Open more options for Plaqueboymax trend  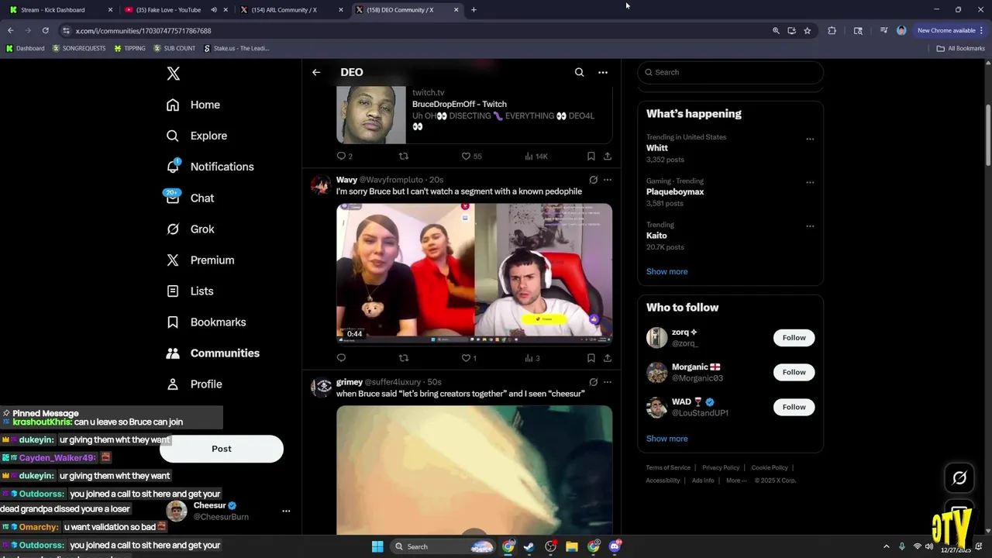(810, 183)
